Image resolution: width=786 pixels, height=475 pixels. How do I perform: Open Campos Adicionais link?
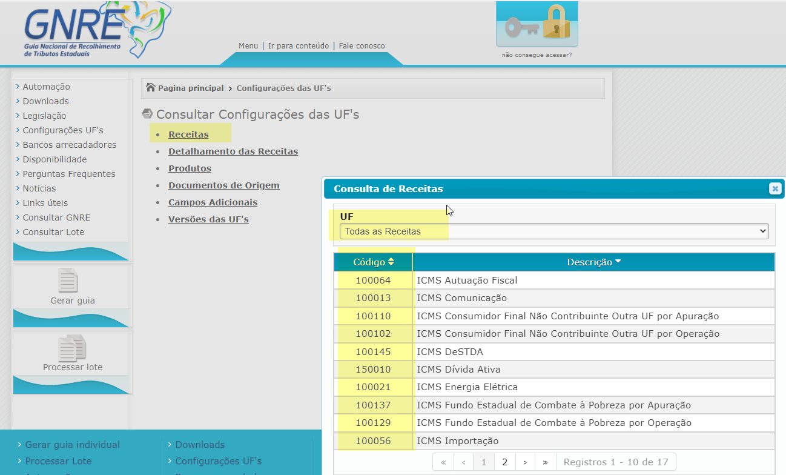point(213,202)
